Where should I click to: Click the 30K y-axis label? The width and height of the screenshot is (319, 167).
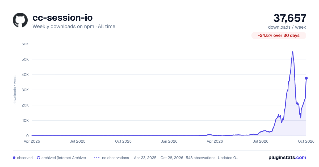25,90
